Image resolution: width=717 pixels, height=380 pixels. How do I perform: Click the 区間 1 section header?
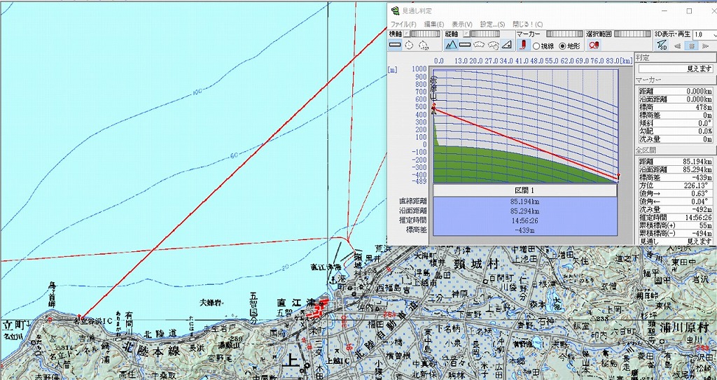[524, 190]
